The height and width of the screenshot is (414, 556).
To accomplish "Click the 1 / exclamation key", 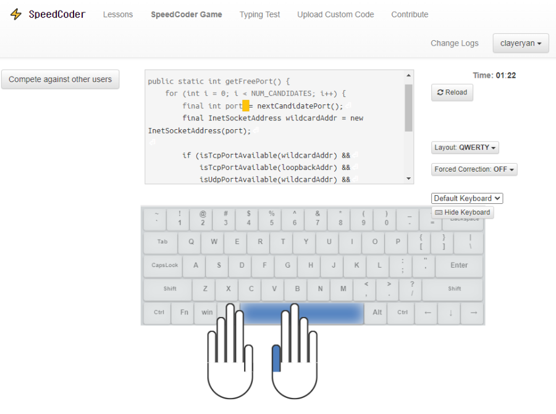I will tap(179, 218).
